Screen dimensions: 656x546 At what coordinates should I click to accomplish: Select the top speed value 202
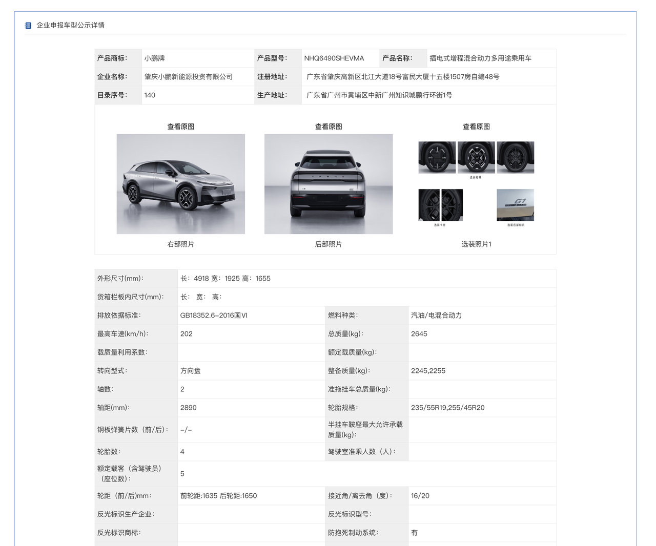click(x=187, y=334)
